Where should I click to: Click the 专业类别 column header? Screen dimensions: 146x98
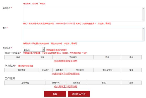pos(80,70)
